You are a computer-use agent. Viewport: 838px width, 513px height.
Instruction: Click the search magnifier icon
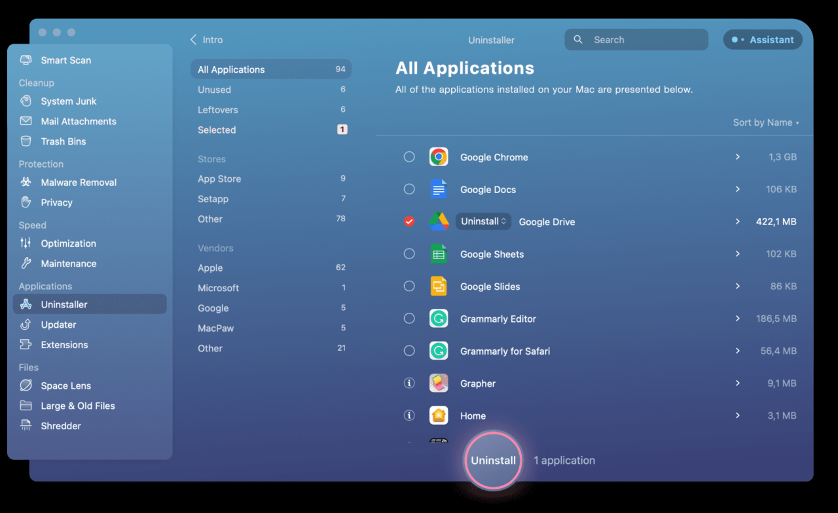pos(578,40)
